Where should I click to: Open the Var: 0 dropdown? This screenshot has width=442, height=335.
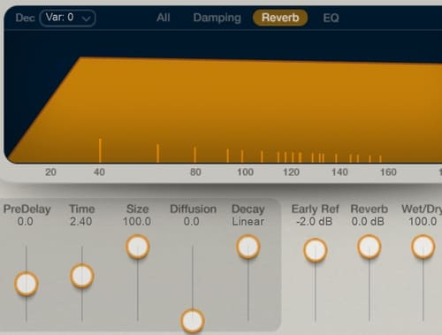67,19
